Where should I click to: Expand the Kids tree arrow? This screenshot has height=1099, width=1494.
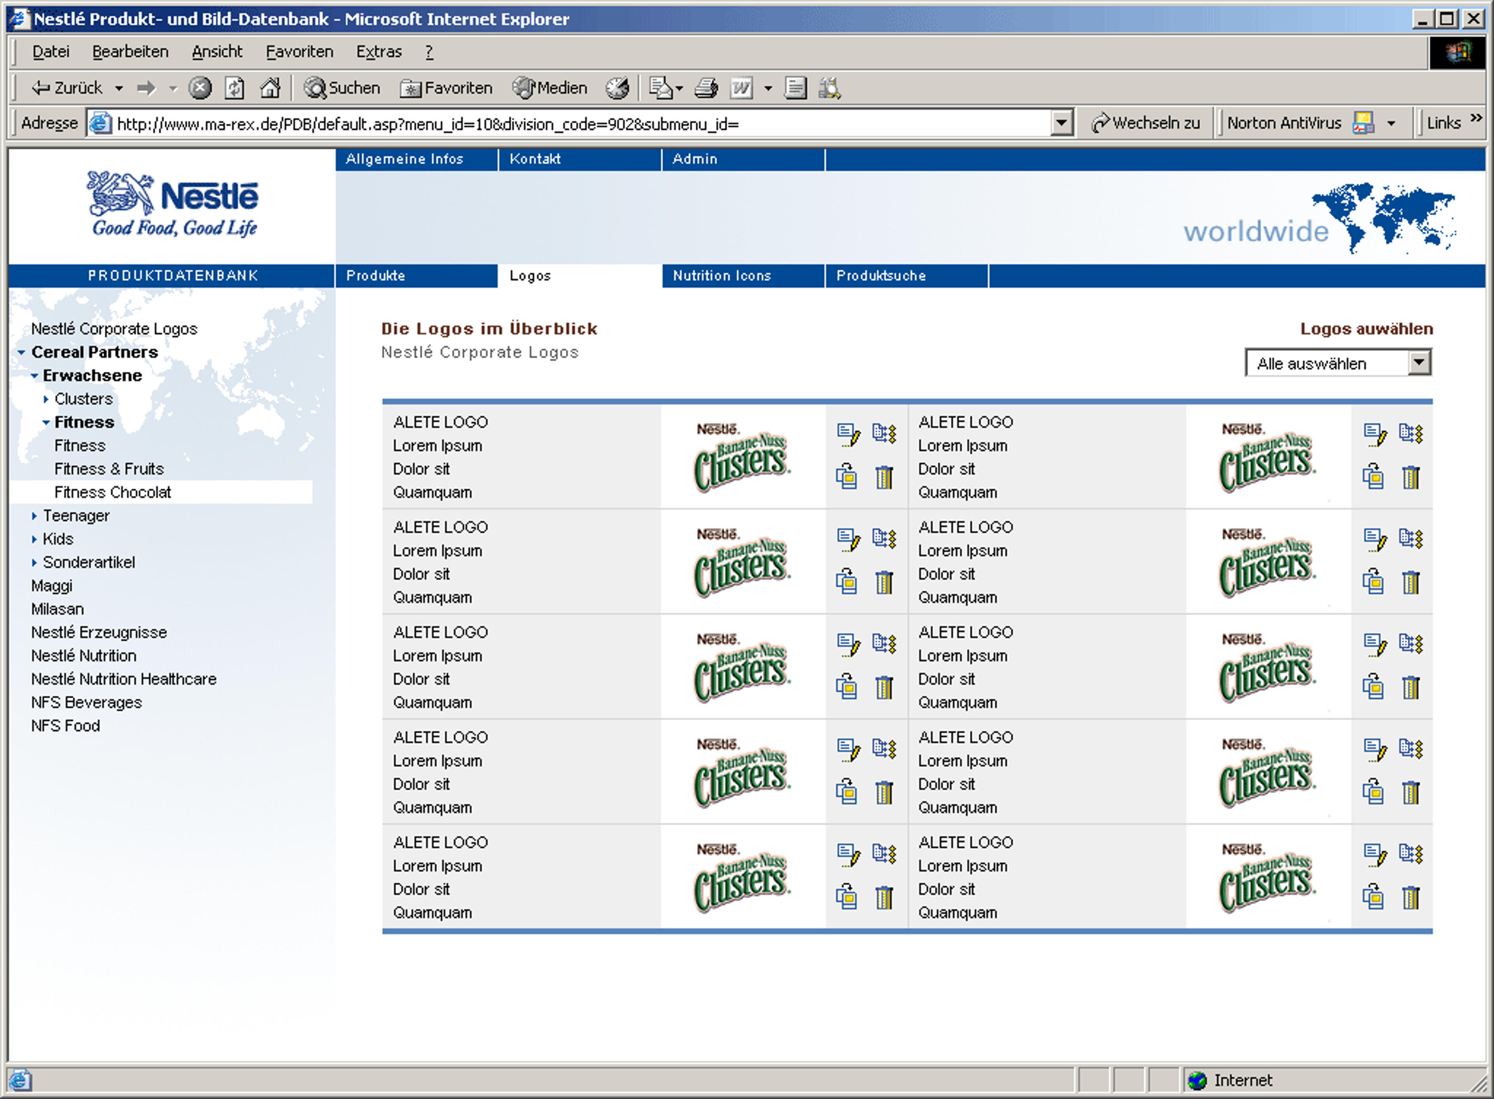[x=34, y=539]
